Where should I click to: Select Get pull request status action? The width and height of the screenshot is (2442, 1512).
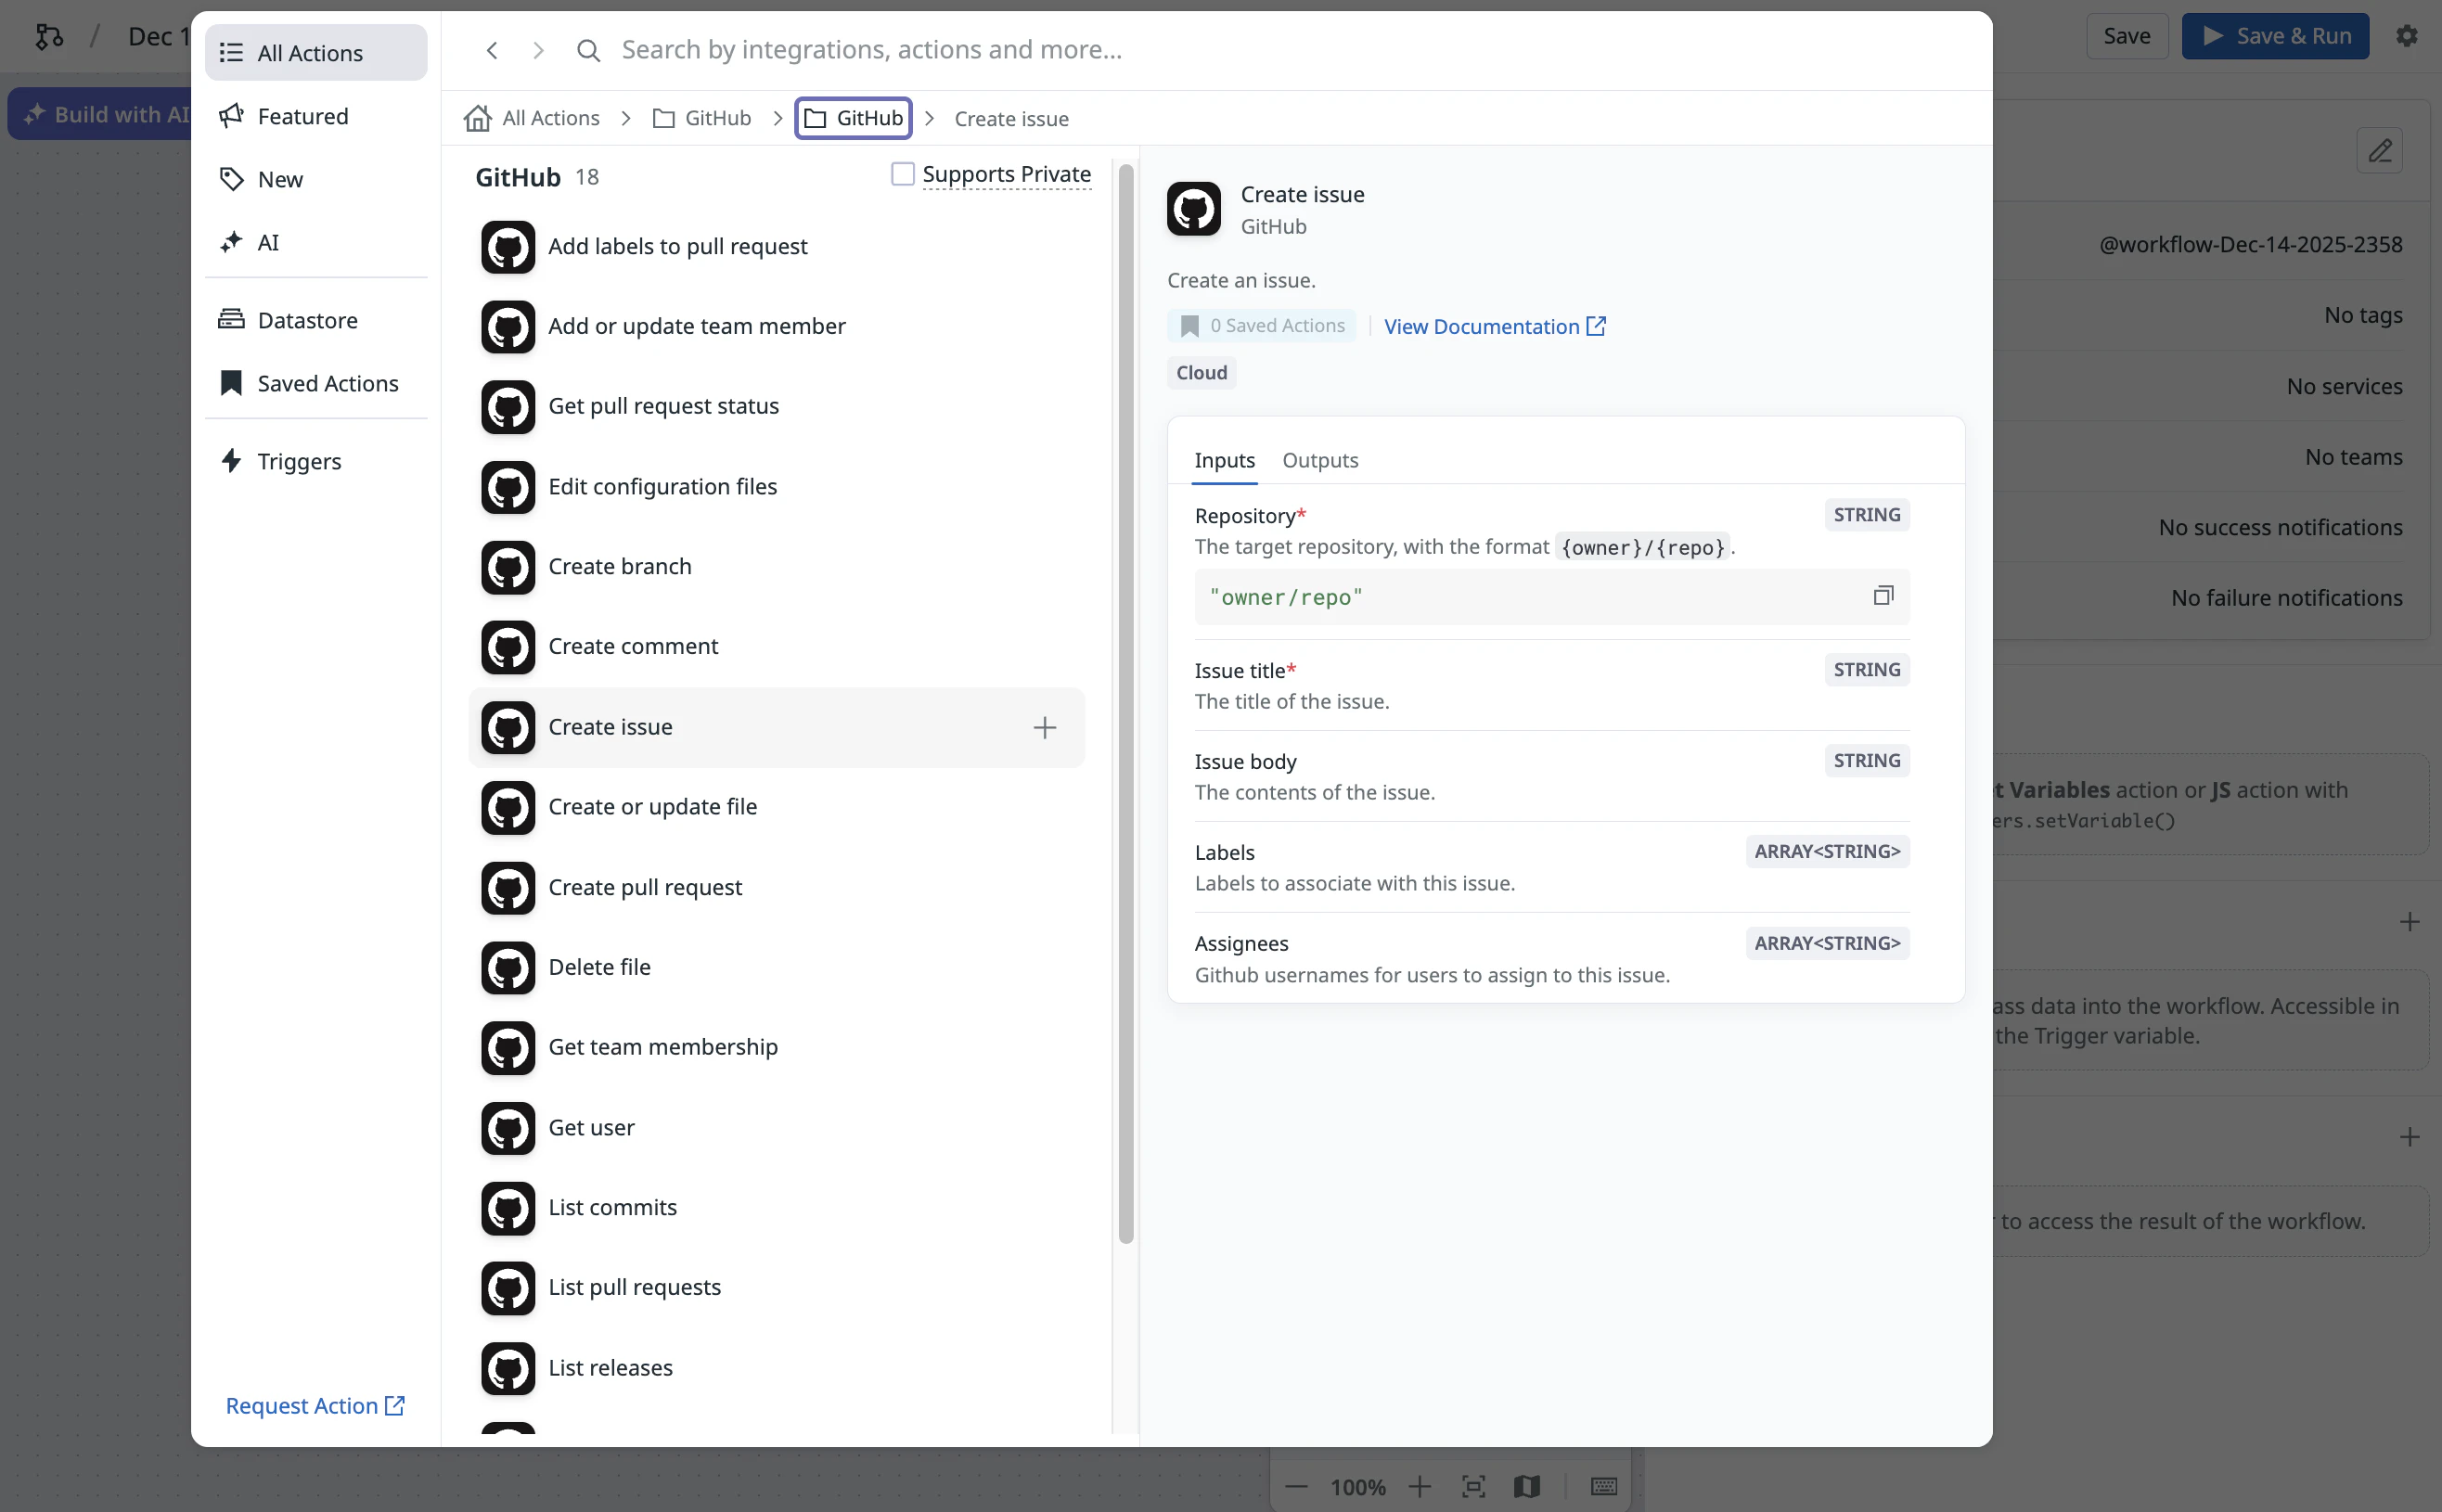776,407
